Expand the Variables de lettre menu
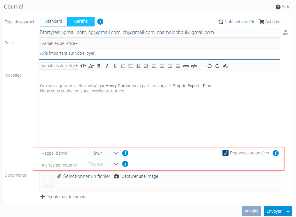Viewport: 296px width, 217px height. (x=59, y=66)
